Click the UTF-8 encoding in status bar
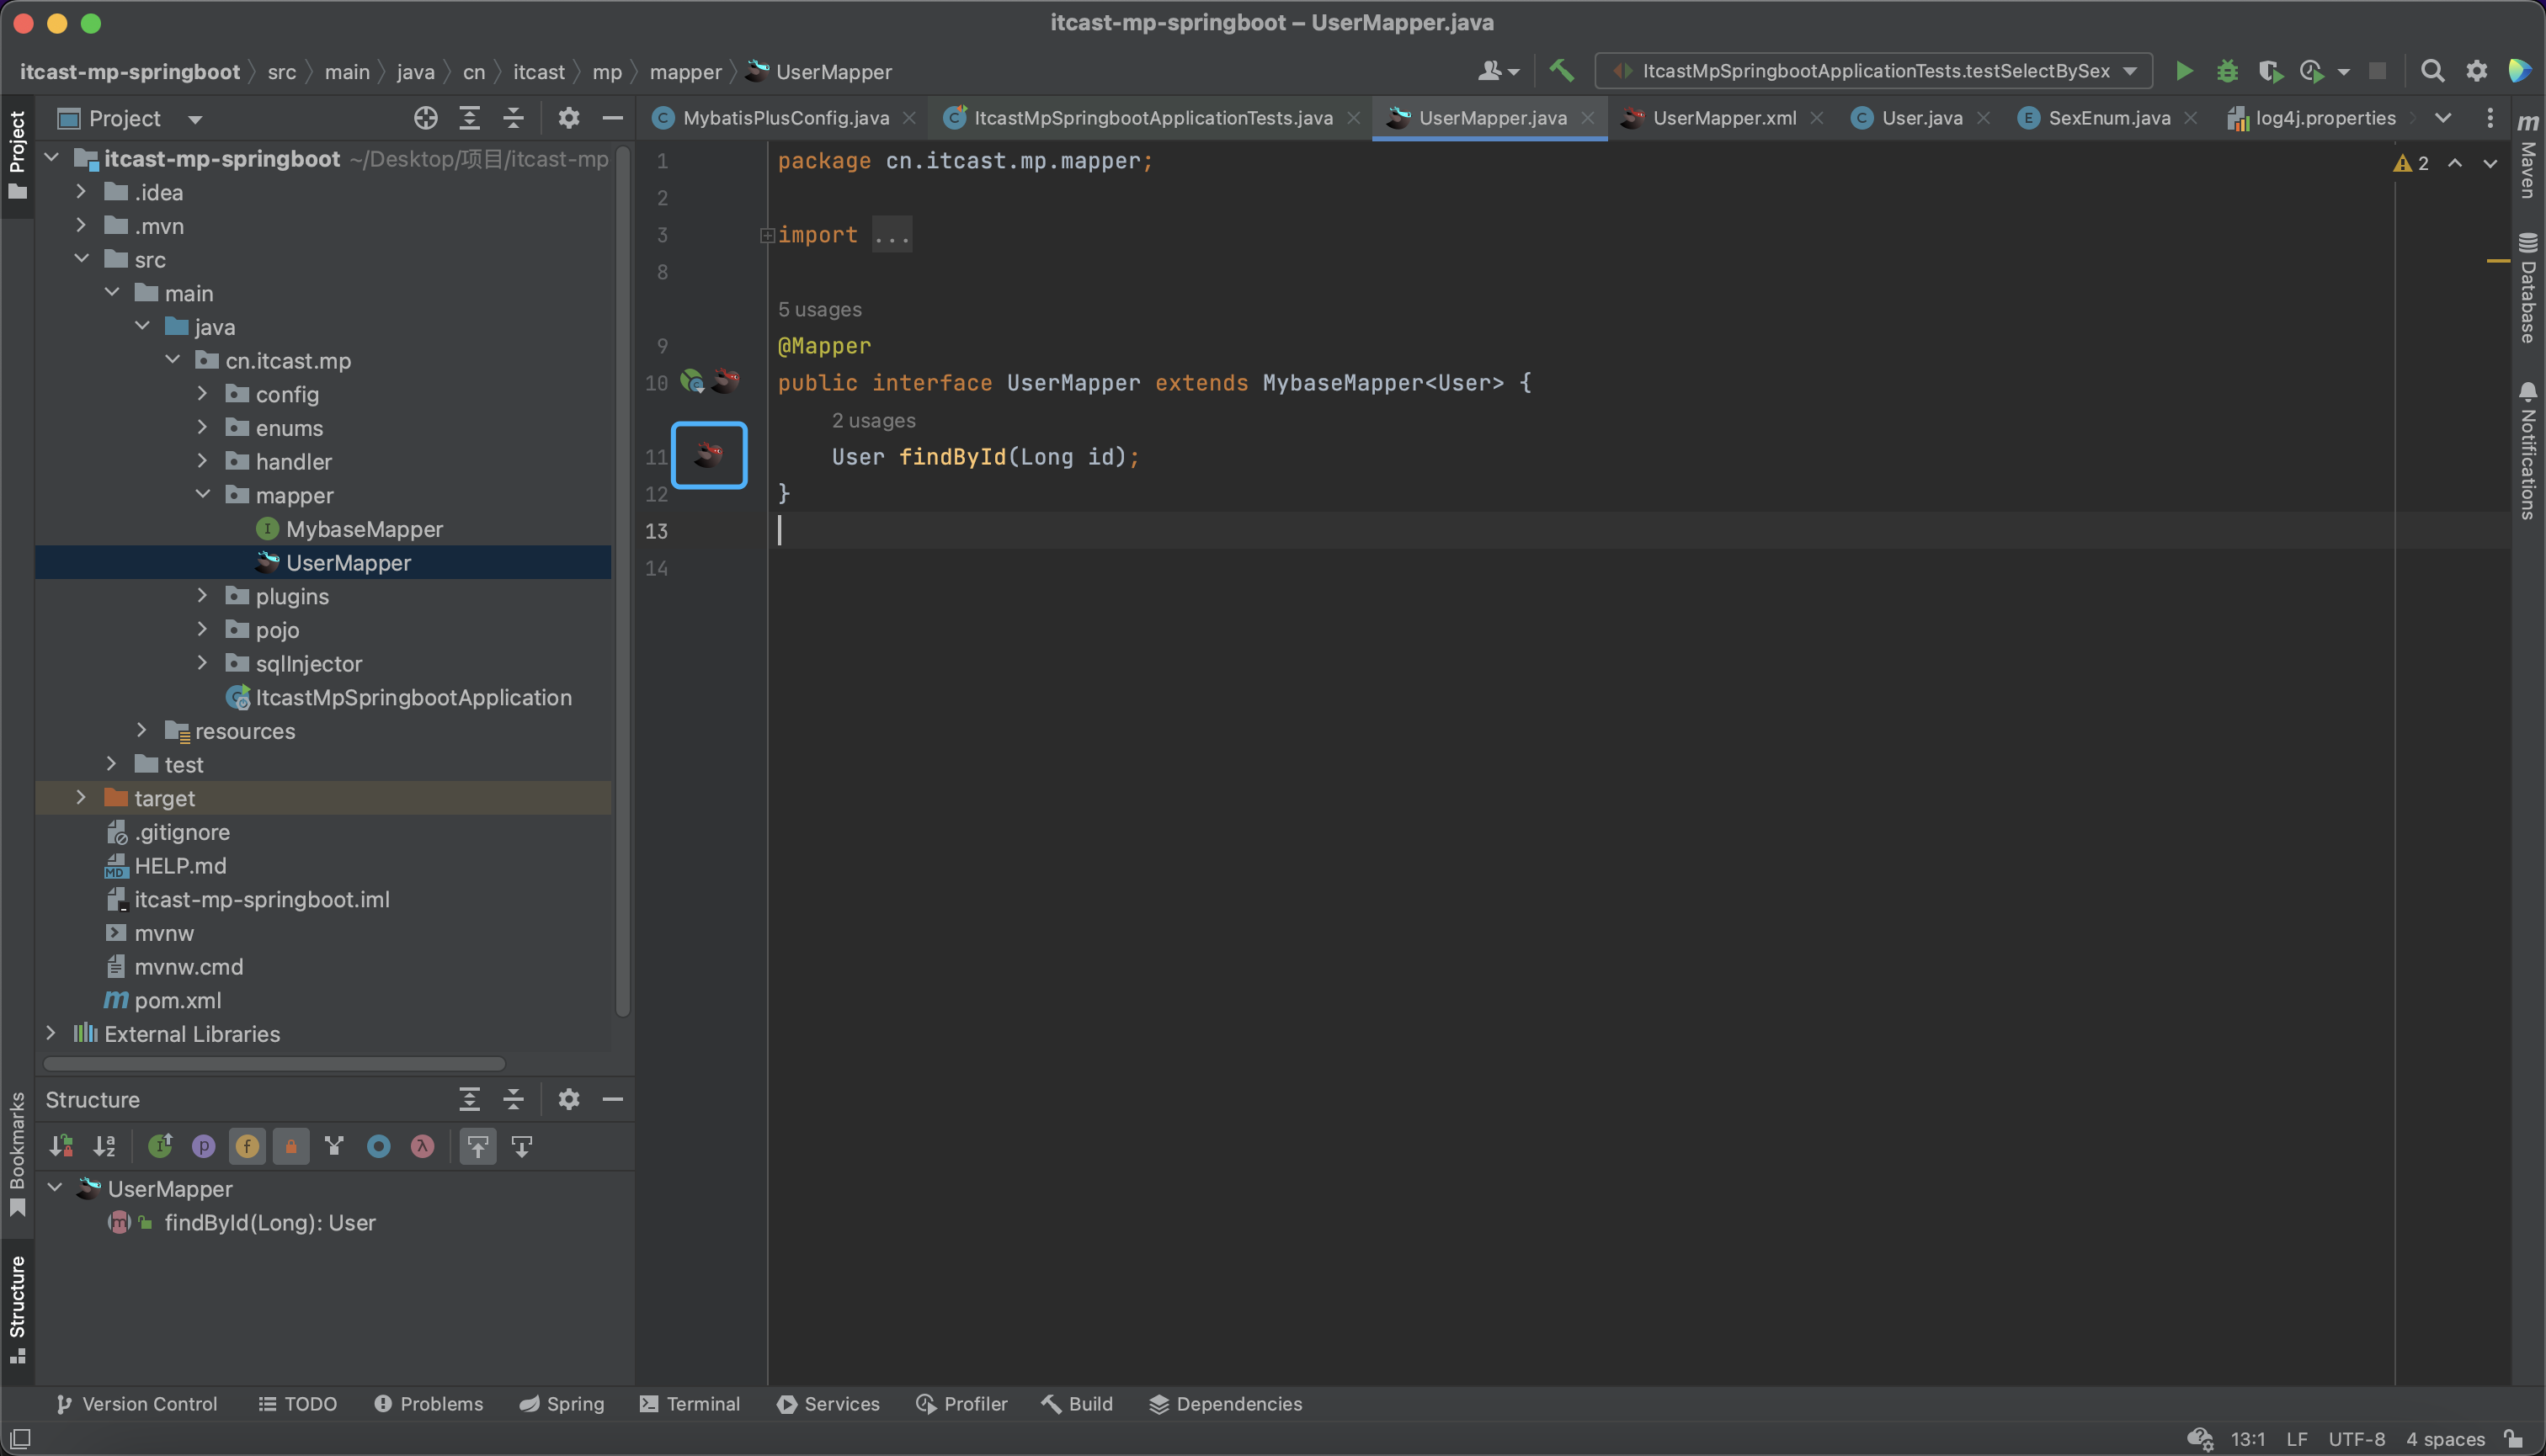Viewport: 2546px width, 1456px height. point(2355,1439)
